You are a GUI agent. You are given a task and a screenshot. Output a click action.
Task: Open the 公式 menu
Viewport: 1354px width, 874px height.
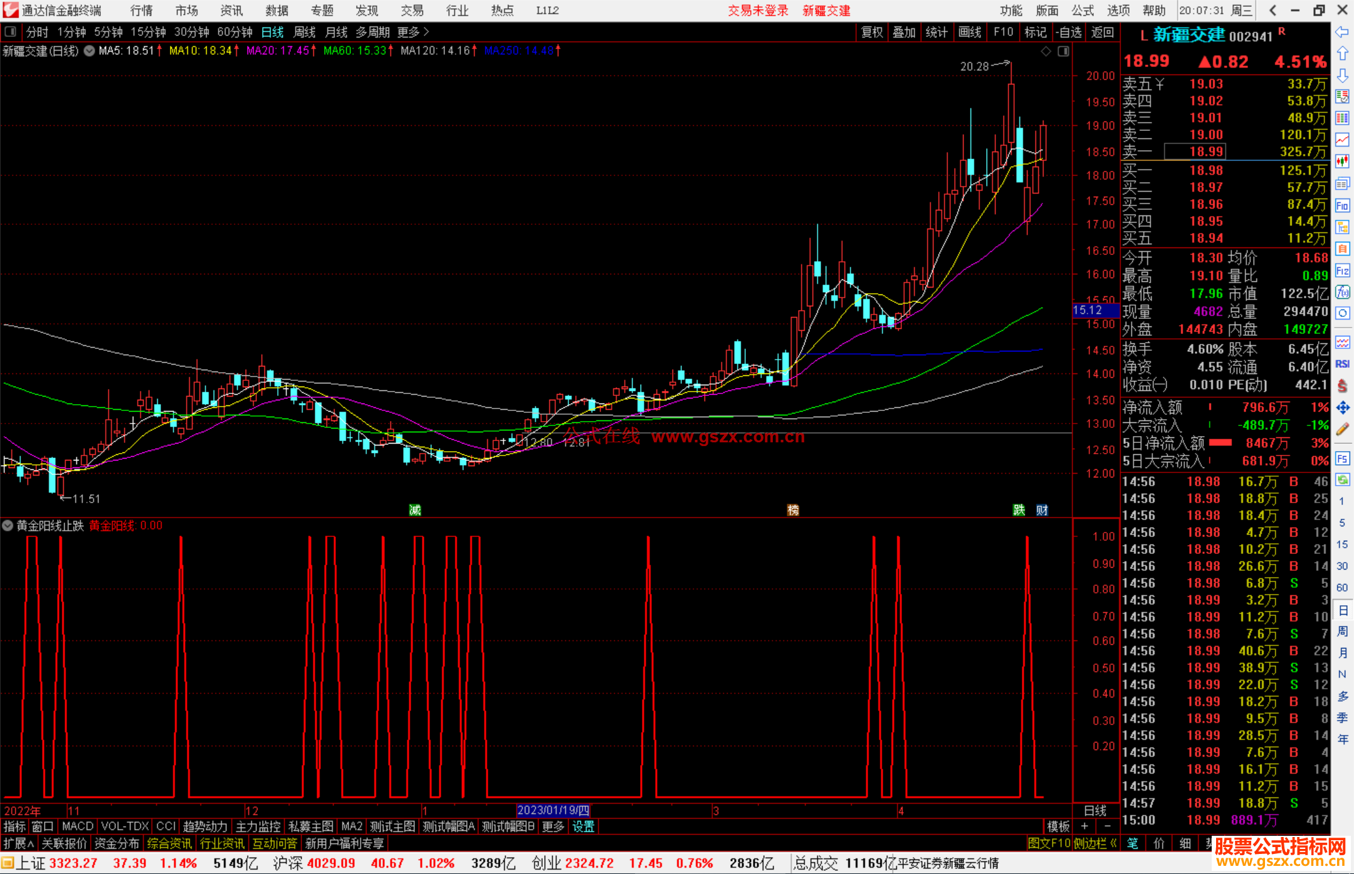pos(1083,11)
